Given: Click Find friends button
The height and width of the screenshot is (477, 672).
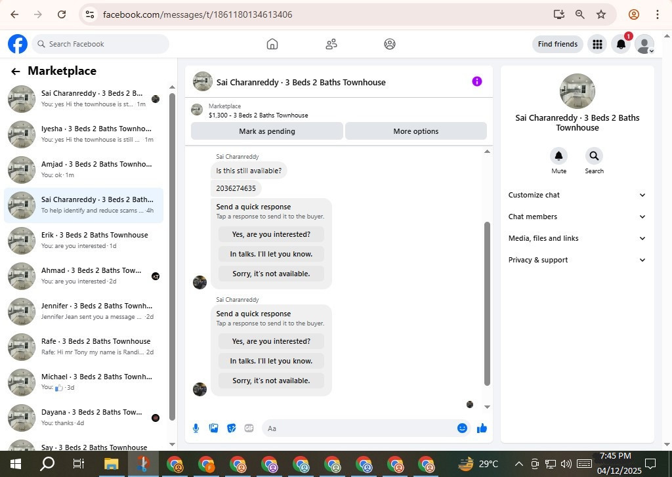Looking at the screenshot, I should pos(558,44).
